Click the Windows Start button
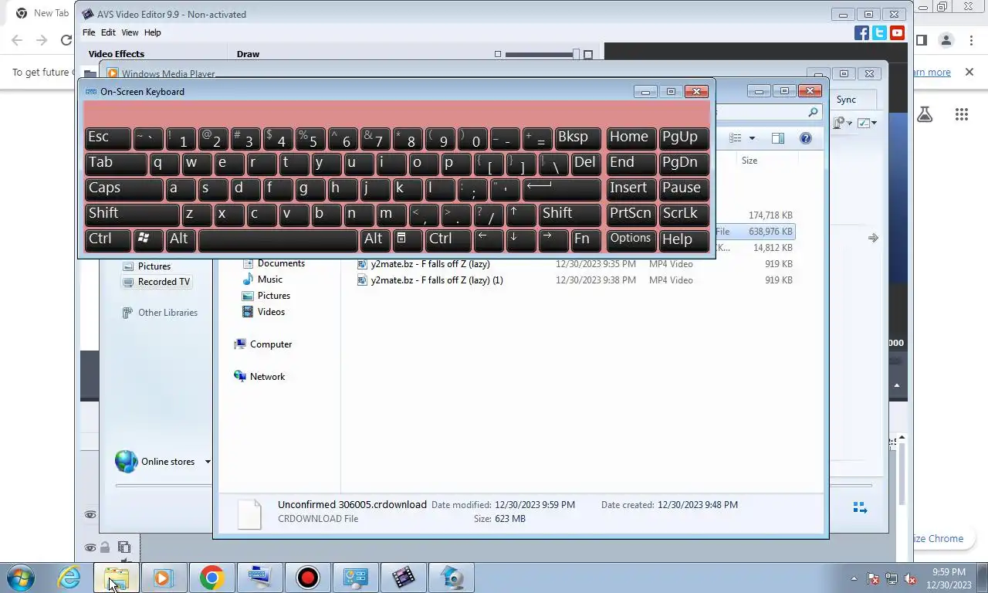The image size is (988, 593). coord(21,578)
